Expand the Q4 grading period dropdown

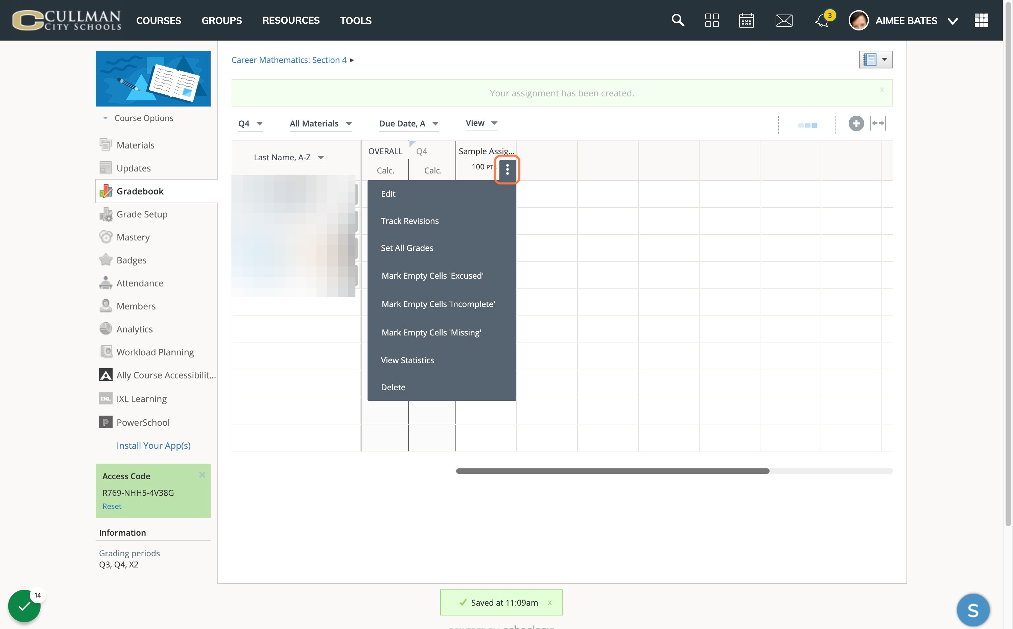click(x=250, y=123)
